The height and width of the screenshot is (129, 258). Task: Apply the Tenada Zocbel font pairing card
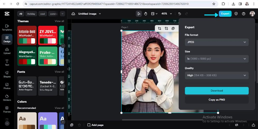coord(48,86)
